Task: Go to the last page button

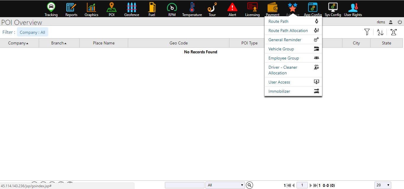Action: 315,185
